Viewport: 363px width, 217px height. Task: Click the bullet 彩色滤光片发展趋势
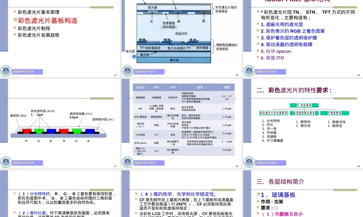point(38,35)
